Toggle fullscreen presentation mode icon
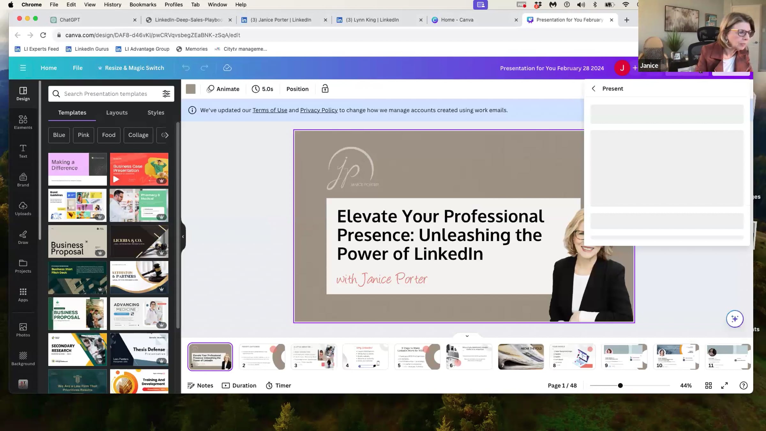This screenshot has width=766, height=431. click(725, 386)
